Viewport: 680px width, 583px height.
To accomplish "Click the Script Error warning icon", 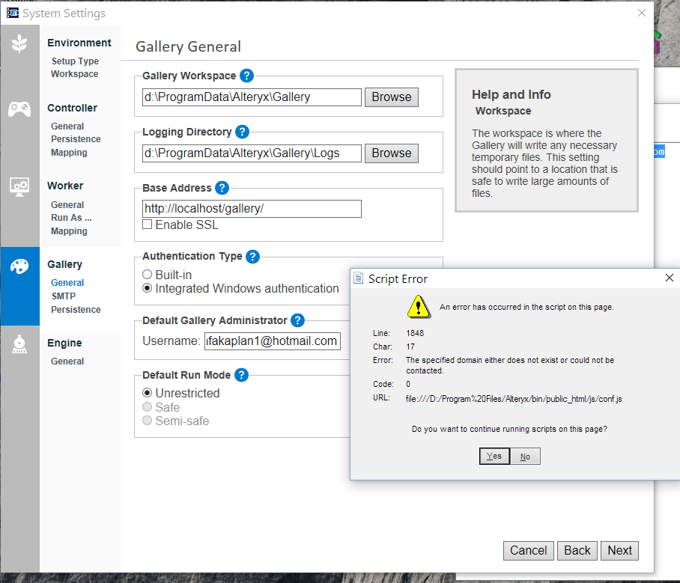I will tap(419, 307).
